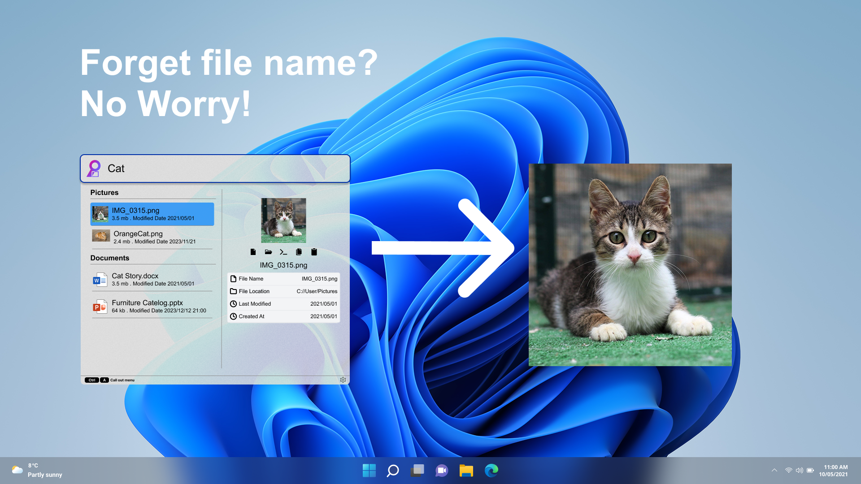The width and height of the screenshot is (861, 484).
Task: Select the clipboard icon under the preview
Action: (x=314, y=252)
